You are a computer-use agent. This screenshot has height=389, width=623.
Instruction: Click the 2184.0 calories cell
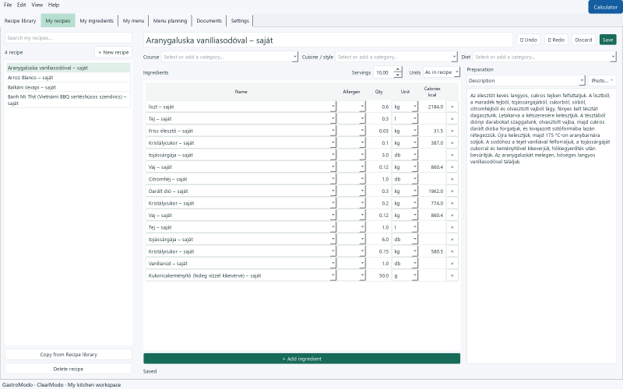[x=432, y=107]
